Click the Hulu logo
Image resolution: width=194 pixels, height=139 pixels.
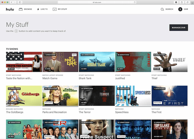click(10, 9)
